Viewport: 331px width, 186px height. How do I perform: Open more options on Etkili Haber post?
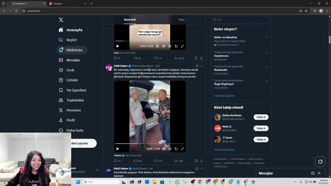click(x=201, y=169)
